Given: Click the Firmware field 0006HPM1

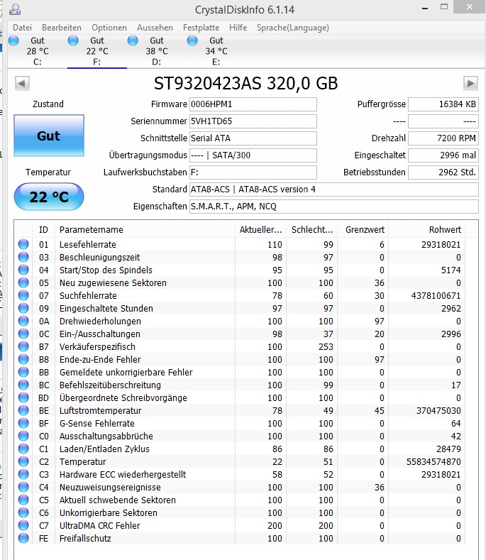Looking at the screenshot, I should (253, 104).
